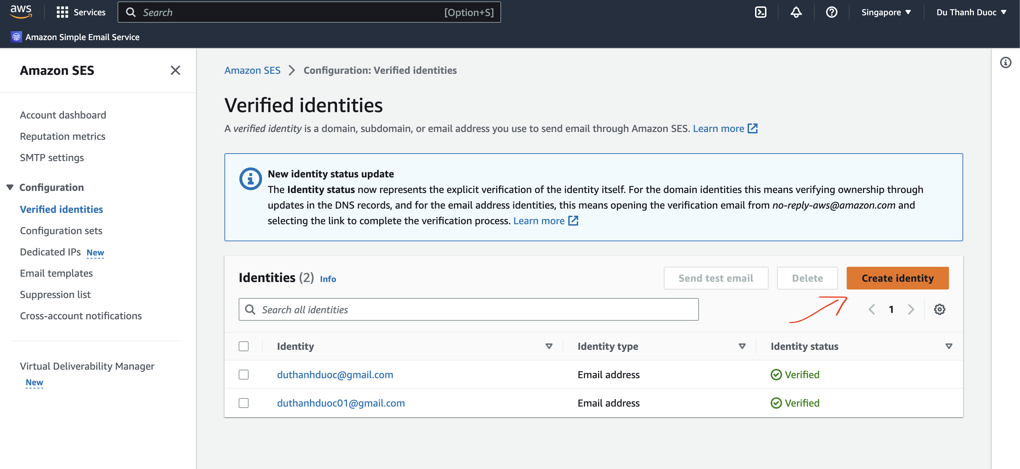This screenshot has width=1020, height=469.
Task: Open identities table preferences gear
Action: (x=939, y=309)
